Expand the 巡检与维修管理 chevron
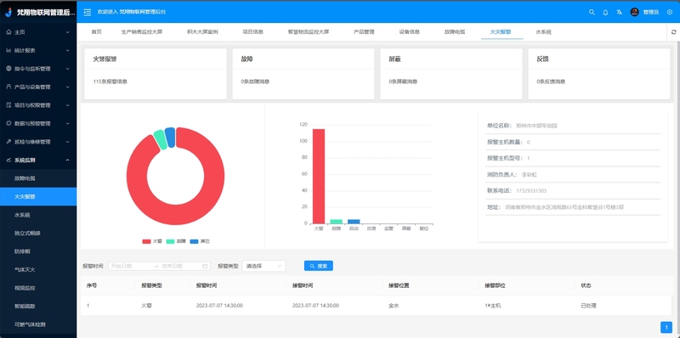The image size is (680, 338). pos(68,142)
